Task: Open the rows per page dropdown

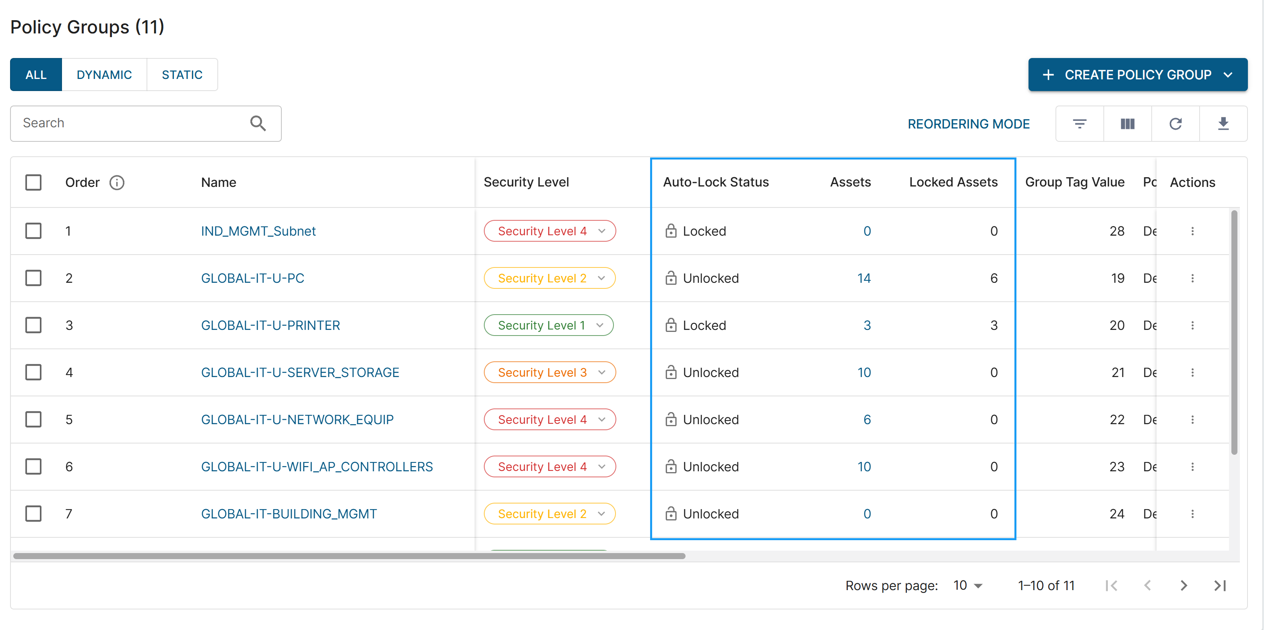Action: coord(967,585)
